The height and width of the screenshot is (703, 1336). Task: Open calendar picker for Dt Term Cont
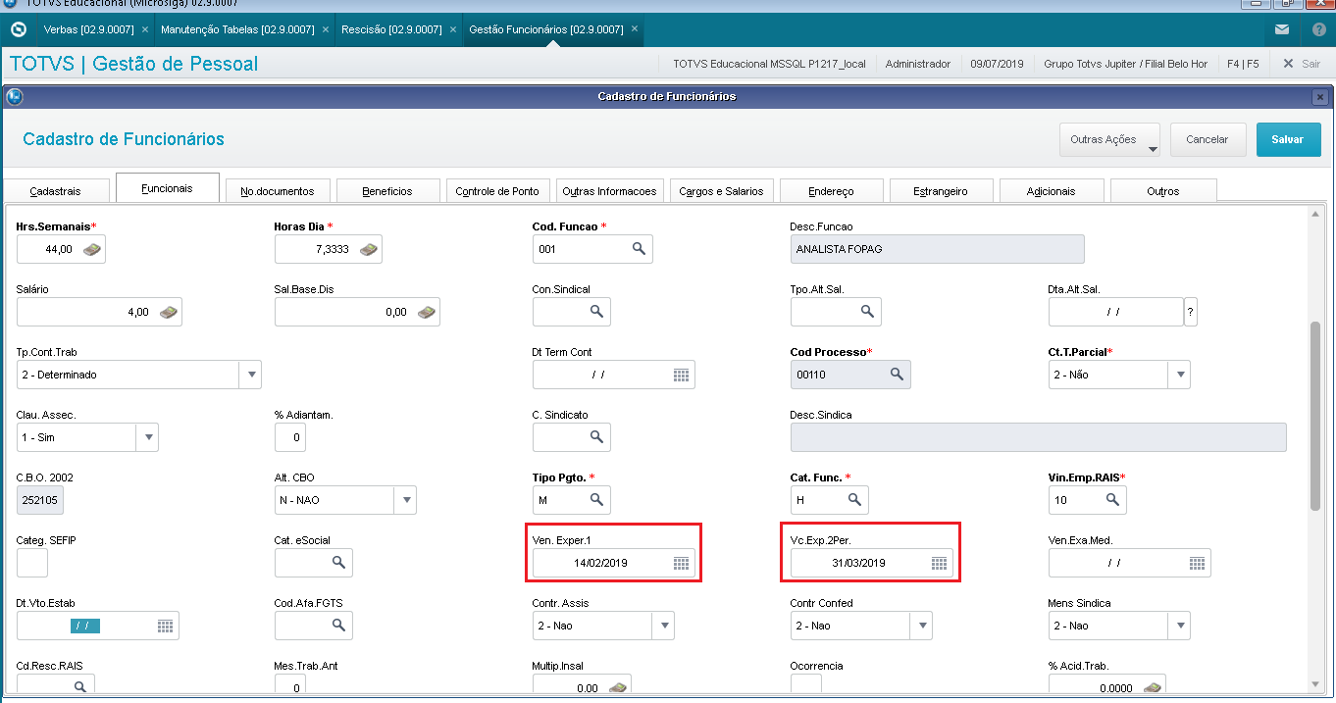[x=682, y=375]
